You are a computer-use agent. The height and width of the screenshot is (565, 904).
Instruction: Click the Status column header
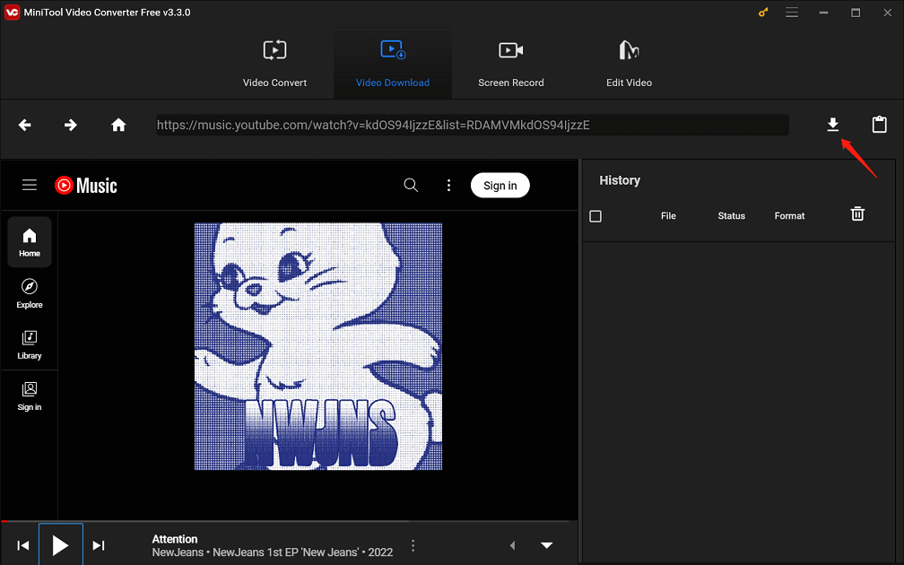(731, 215)
